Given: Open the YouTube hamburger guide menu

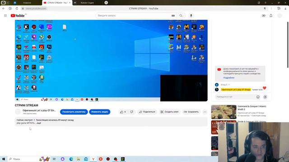Looking at the screenshot, I should (x=5, y=16).
